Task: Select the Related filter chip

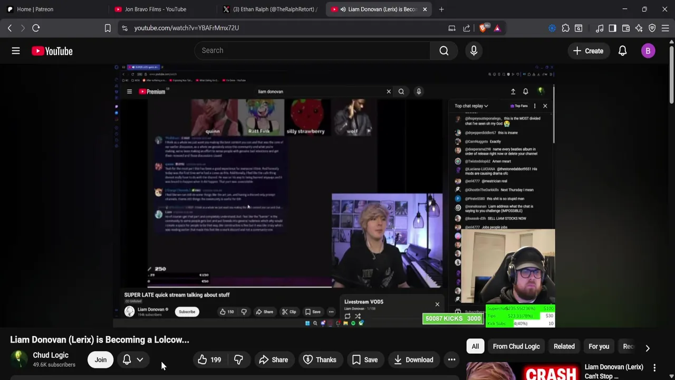Action: coord(564,347)
